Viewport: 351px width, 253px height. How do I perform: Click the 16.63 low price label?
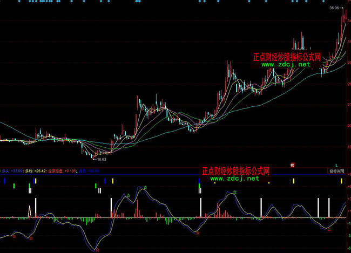(100, 159)
